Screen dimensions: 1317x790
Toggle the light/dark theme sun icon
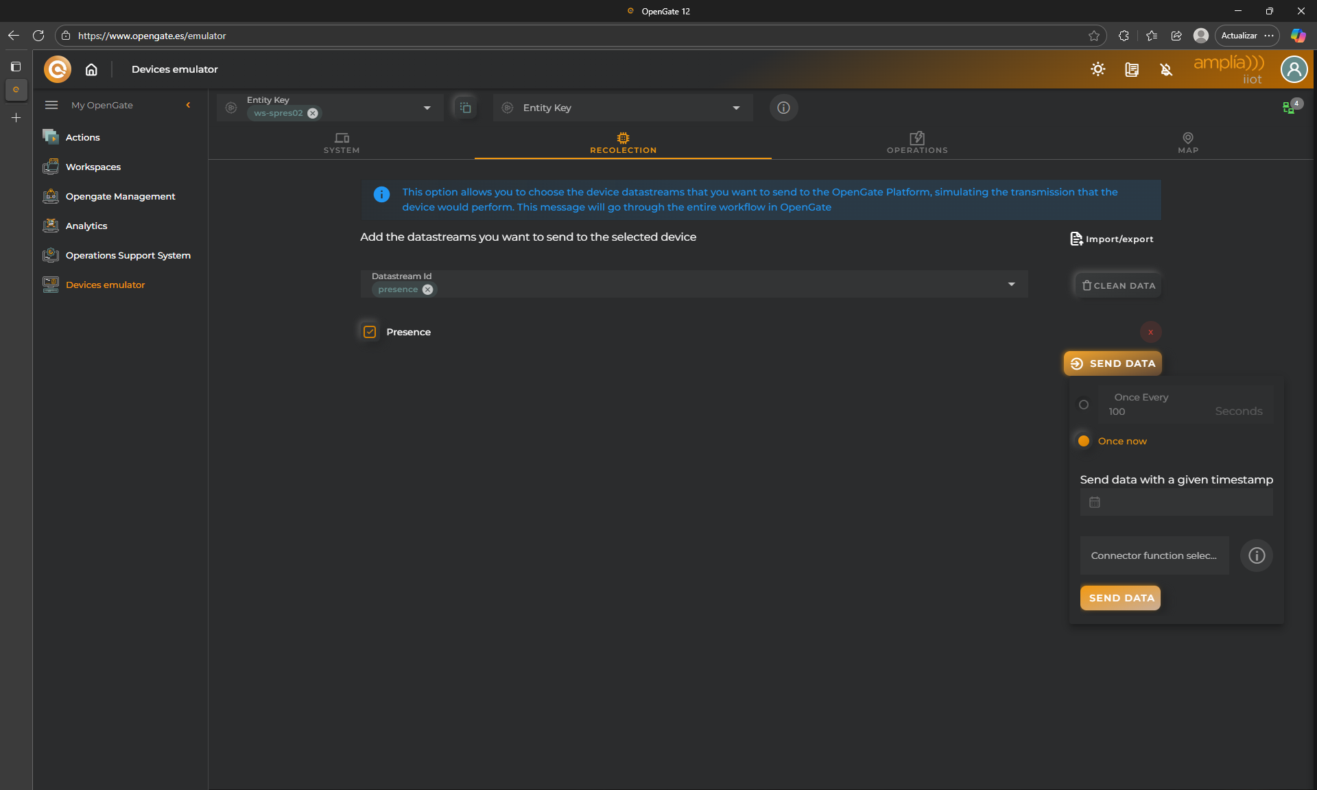pos(1097,69)
